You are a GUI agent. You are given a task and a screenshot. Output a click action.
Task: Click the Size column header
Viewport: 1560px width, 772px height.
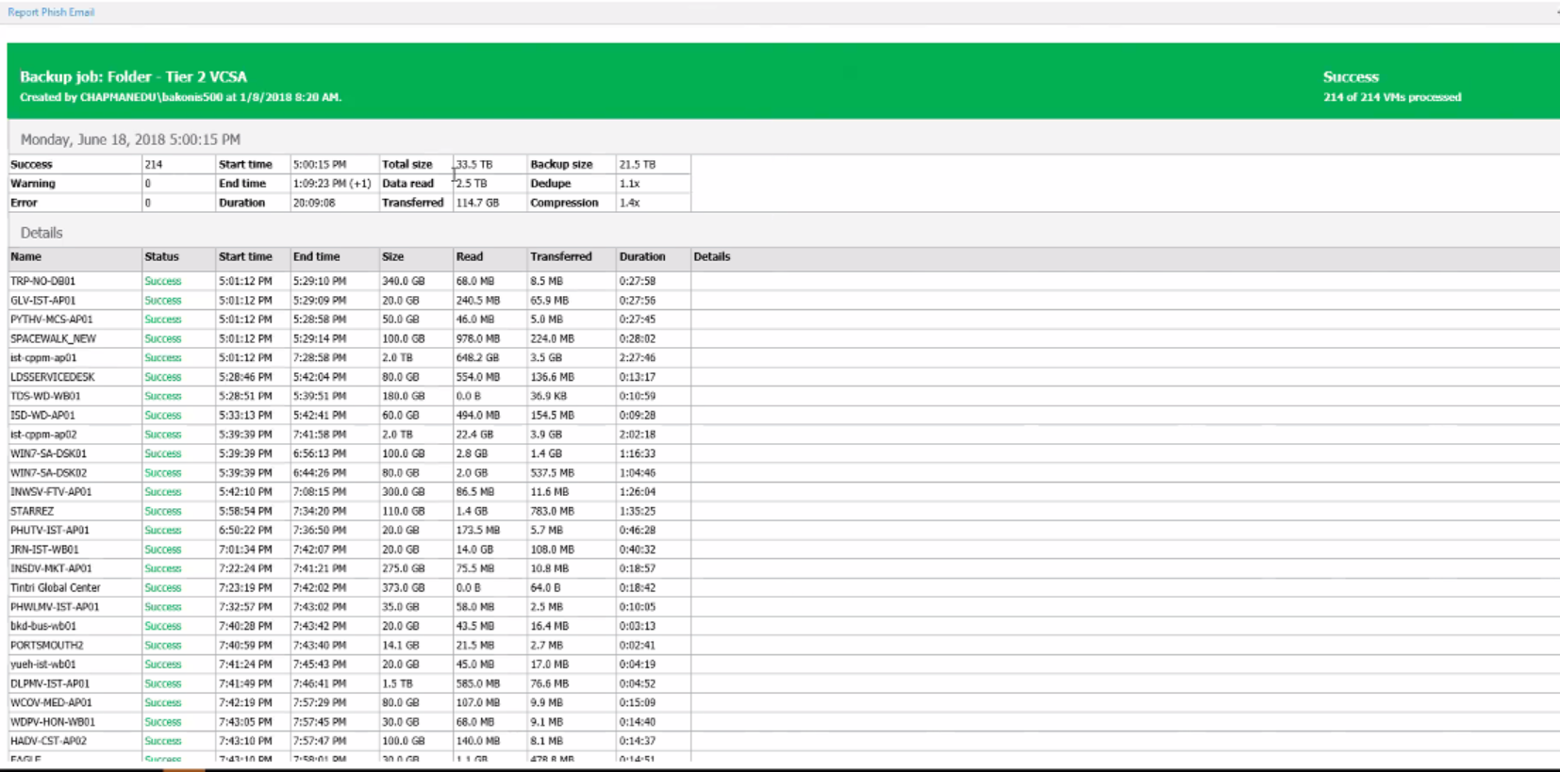coord(392,256)
